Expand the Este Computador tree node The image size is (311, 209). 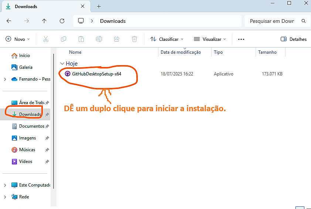point(5,185)
